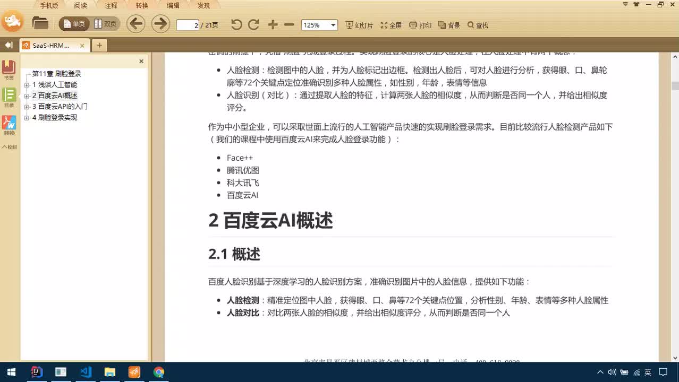679x382 pixels.
Task: Expand the 3 百度云API的入门 node
Action: point(27,107)
